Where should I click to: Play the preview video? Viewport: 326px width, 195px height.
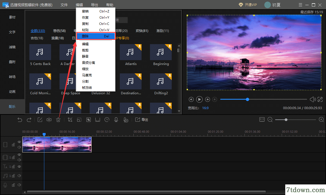click(199, 99)
